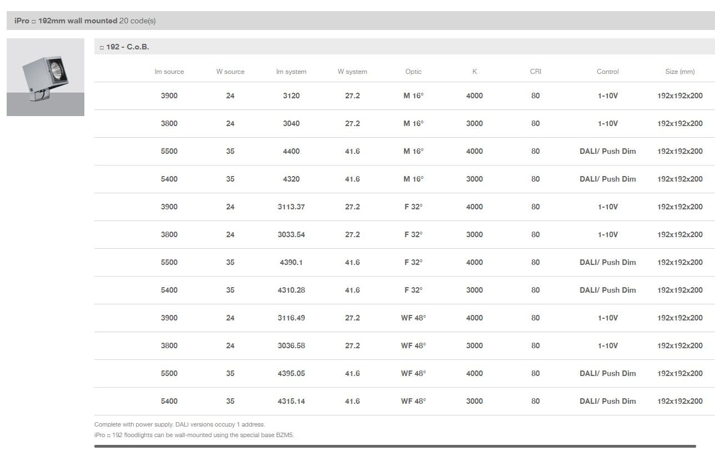Click the 'Control' column header
Screen dimensions: 715x451
pyautogui.click(x=608, y=72)
